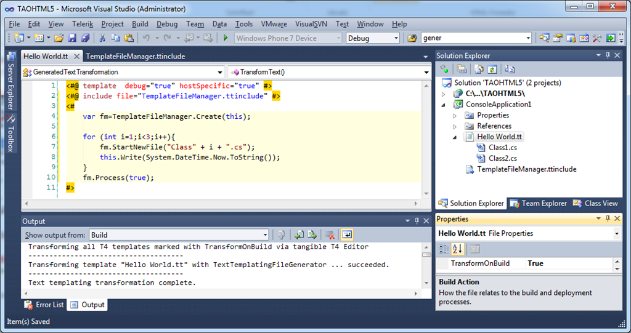This screenshot has height=333, width=631.
Task: Click the TransformOnBuild property value True
Action: (x=535, y=263)
